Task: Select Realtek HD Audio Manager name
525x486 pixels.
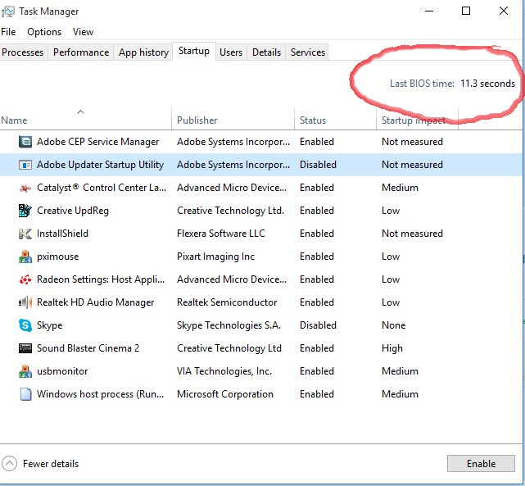Action: [x=96, y=302]
